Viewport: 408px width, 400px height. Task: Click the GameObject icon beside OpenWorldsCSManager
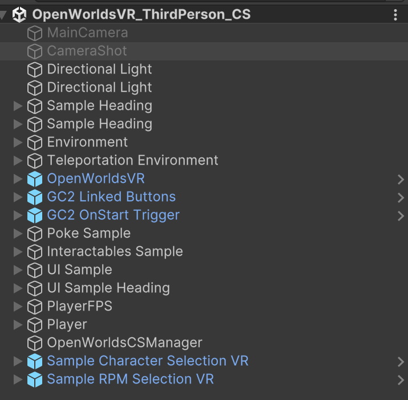35,343
